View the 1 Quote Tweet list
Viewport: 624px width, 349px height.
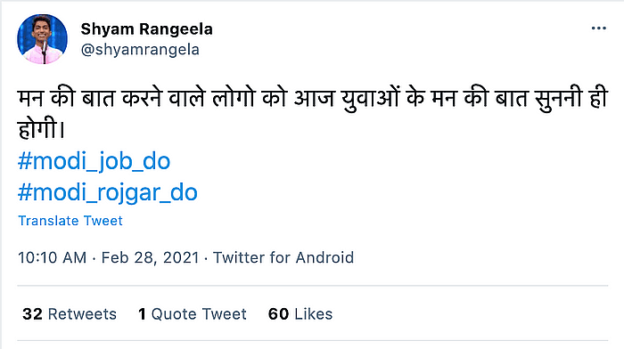point(193,314)
